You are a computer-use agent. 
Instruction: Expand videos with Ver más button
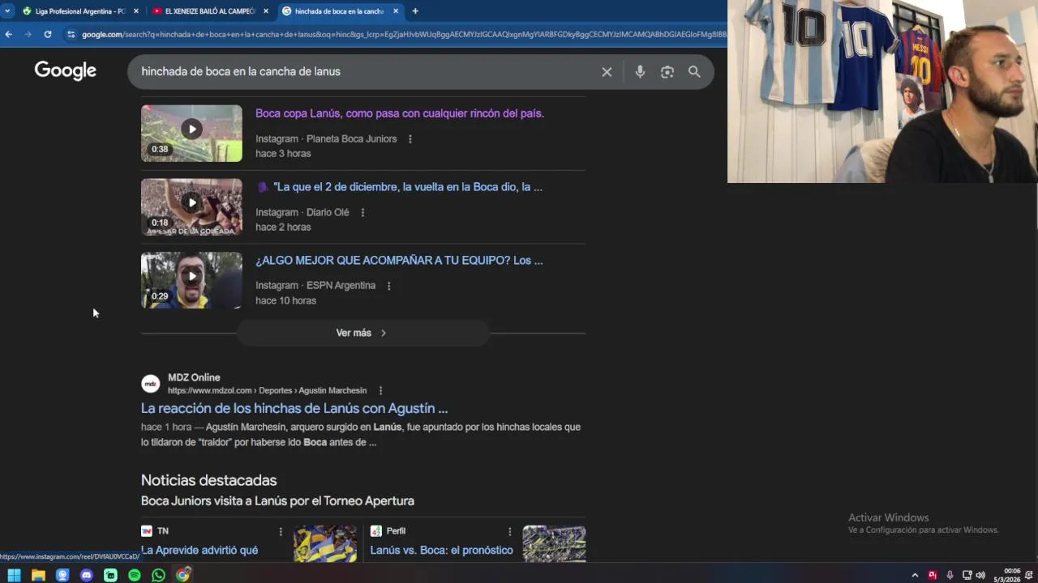pyautogui.click(x=362, y=333)
